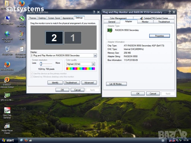The image size is (191, 143).
Task: Switch to the Screen Saver tab
Action: pyautogui.click(x=54, y=18)
